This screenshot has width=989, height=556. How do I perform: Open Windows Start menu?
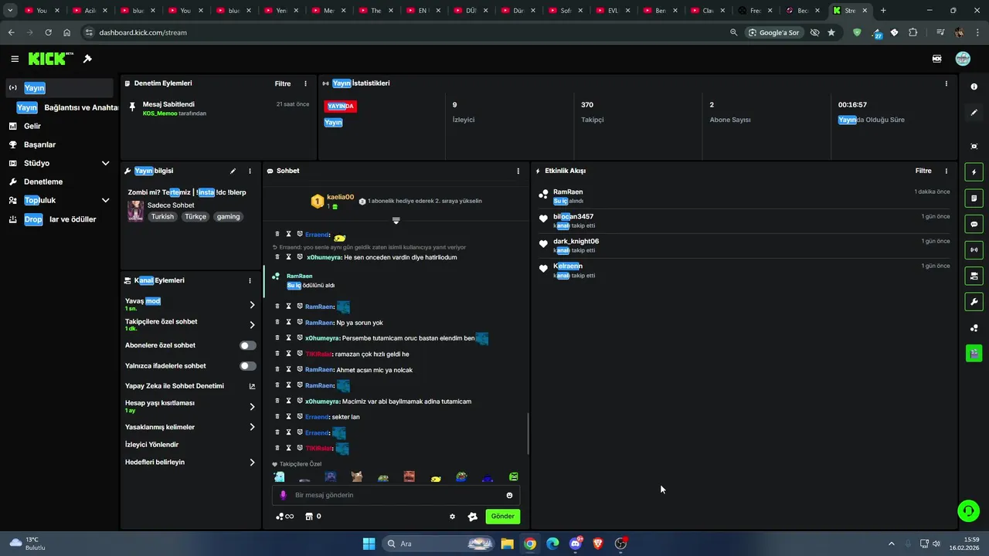(369, 544)
